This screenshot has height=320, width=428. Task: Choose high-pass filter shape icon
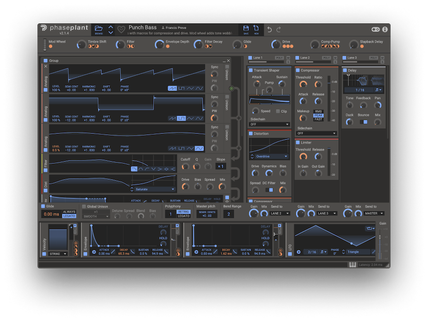click(147, 169)
